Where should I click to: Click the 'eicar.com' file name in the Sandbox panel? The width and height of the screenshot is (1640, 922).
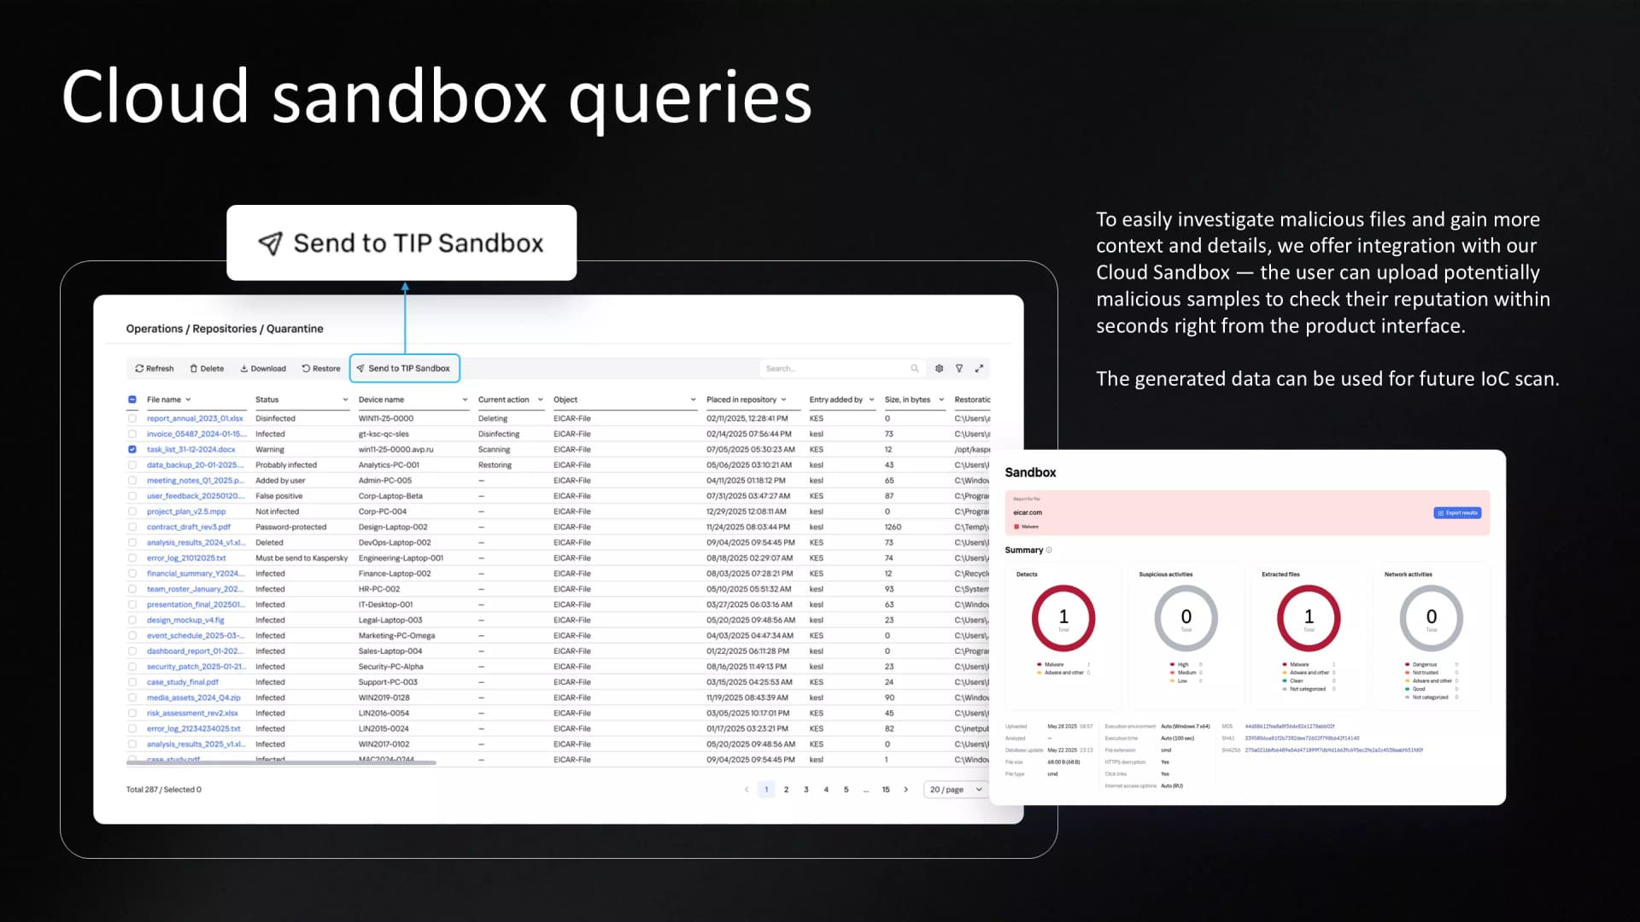[x=1028, y=513]
